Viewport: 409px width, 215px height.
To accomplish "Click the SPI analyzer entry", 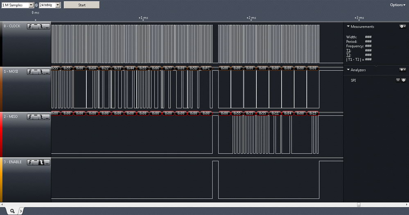I will click(353, 80).
